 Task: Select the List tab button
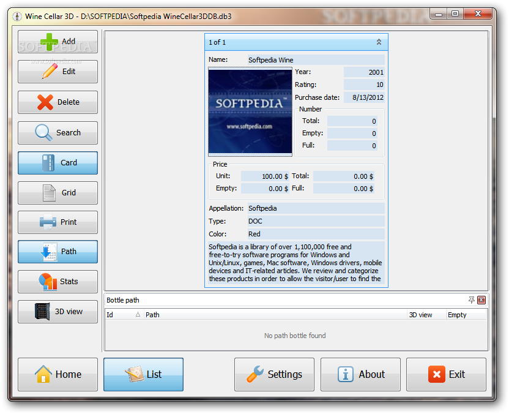[x=144, y=374]
